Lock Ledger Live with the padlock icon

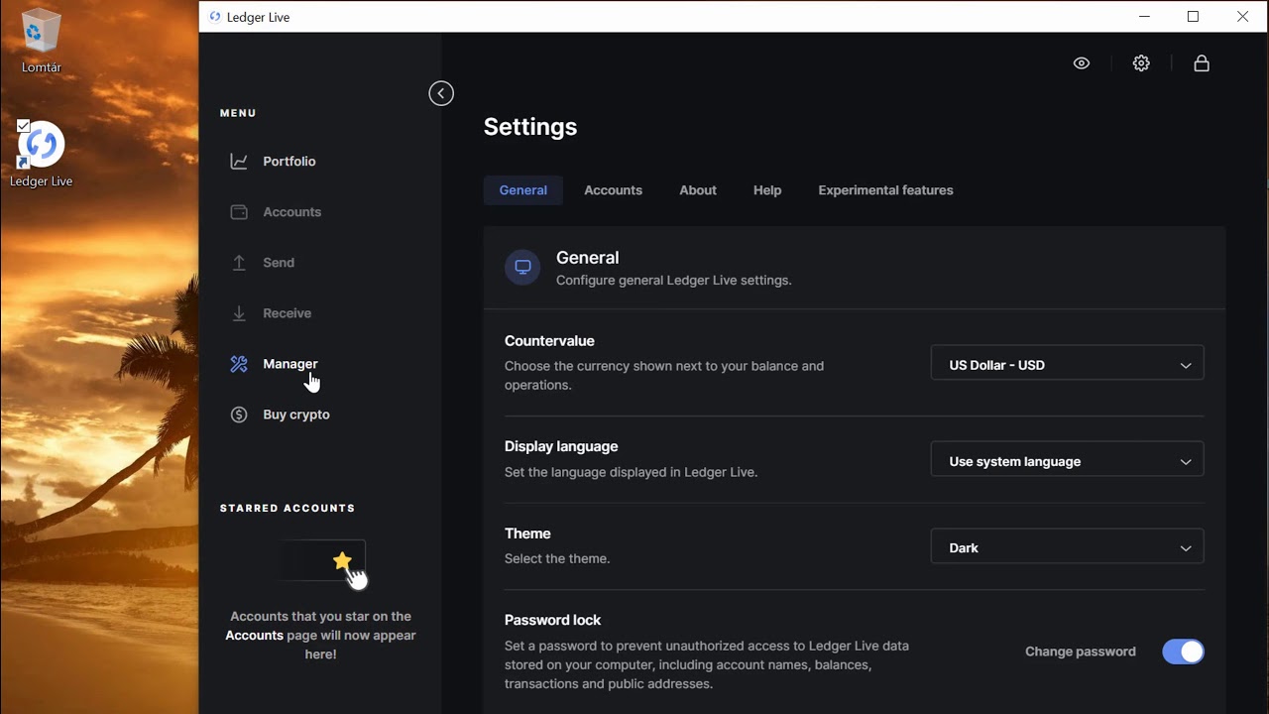click(x=1202, y=63)
